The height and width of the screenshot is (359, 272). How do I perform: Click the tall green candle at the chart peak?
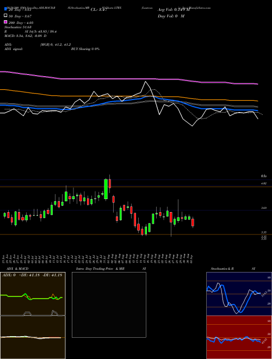106,189
